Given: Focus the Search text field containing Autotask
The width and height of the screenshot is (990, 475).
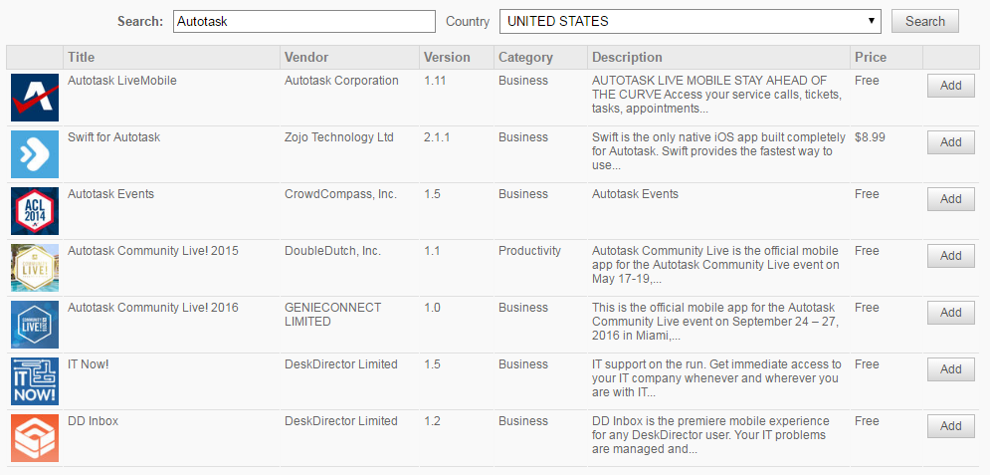Looking at the screenshot, I should (303, 21).
